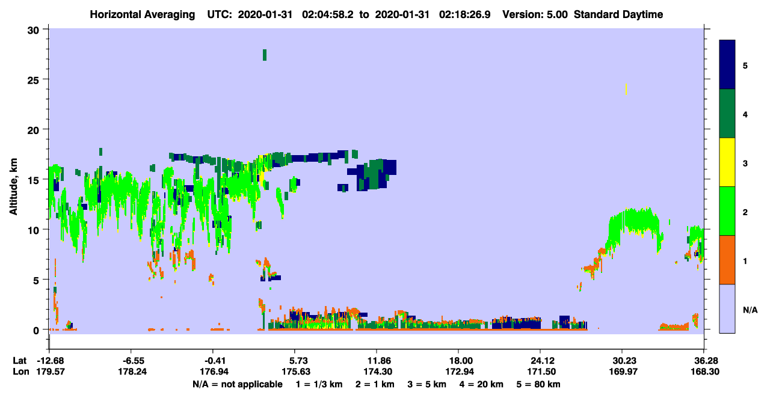Image resolution: width=782 pixels, height=401 pixels.
Task: Click the 'N/A = not applicable' footnote
Action: click(237, 384)
